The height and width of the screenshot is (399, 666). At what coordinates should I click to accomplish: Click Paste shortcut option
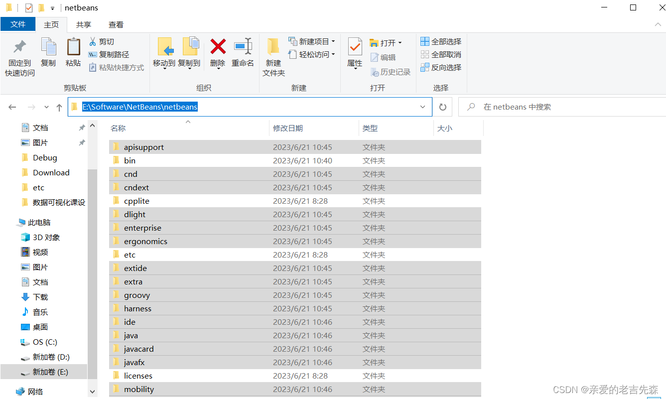pyautogui.click(x=117, y=67)
